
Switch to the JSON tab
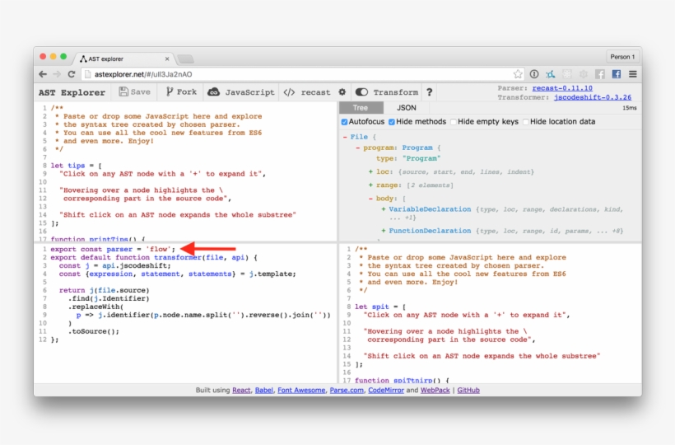[x=407, y=108]
